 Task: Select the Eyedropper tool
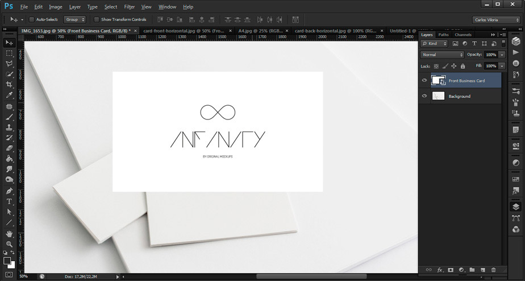(9, 95)
